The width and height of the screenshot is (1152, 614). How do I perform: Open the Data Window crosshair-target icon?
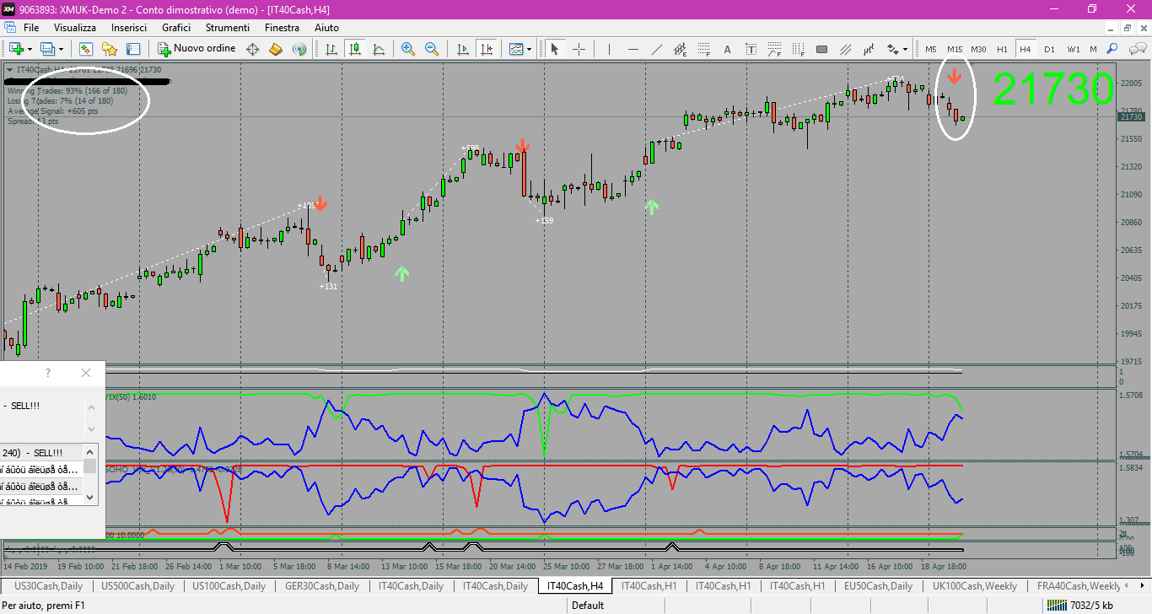click(252, 49)
